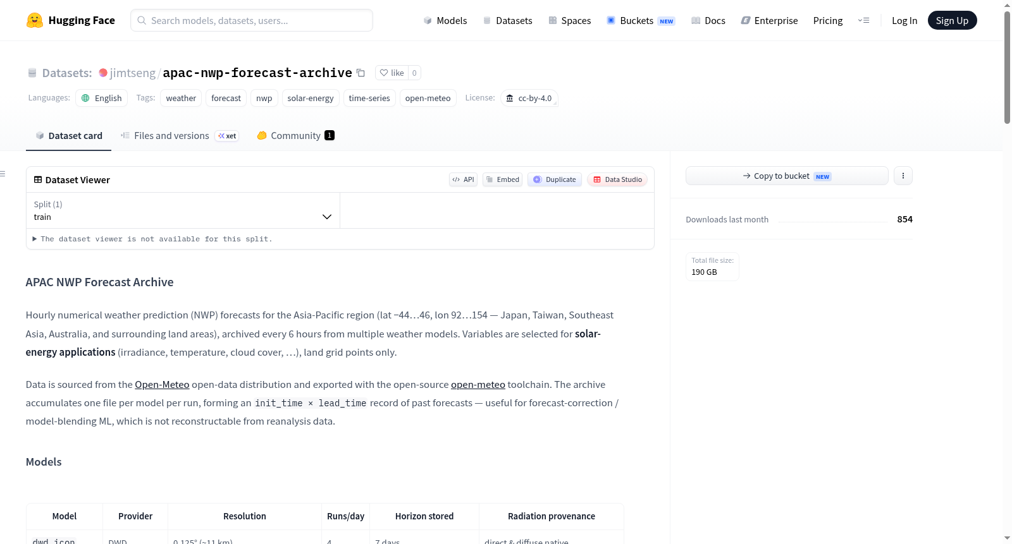Click the APAC NWP Forecast Archive heading
Viewport: 1012px width, 544px height.
coord(99,282)
